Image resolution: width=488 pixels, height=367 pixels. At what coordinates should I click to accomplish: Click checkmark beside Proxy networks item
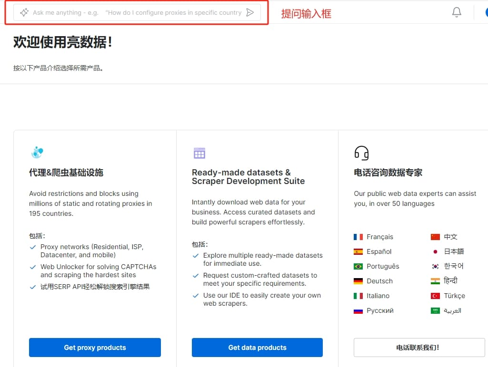pos(33,247)
